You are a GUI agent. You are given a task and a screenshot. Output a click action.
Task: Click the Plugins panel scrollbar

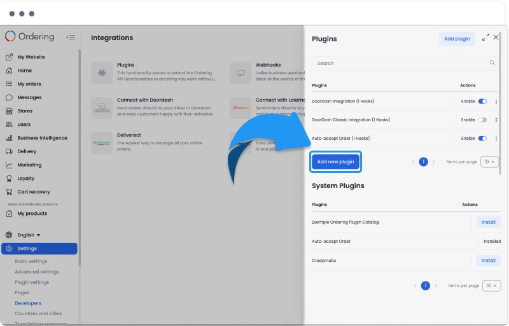tap(500, 102)
